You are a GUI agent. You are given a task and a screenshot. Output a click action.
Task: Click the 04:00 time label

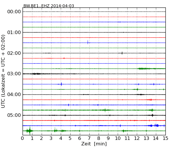click(x=14, y=95)
